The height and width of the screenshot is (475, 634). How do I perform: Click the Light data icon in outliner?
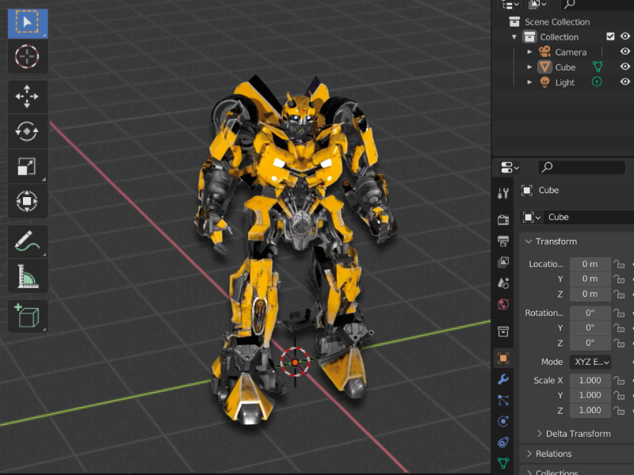[597, 82]
